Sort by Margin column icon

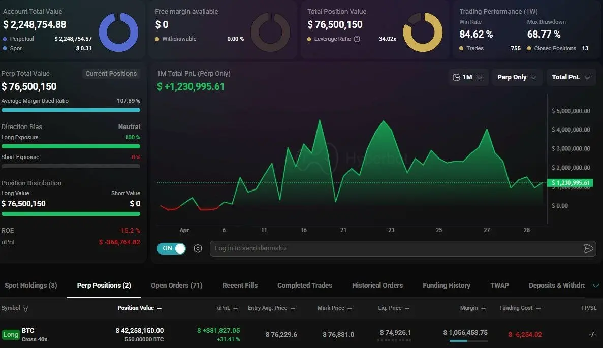point(484,308)
